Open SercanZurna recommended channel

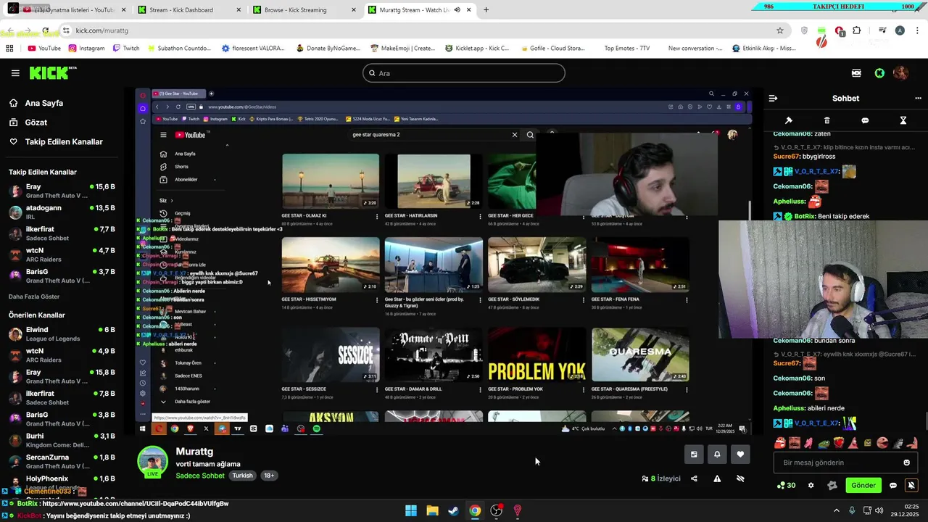tap(62, 461)
